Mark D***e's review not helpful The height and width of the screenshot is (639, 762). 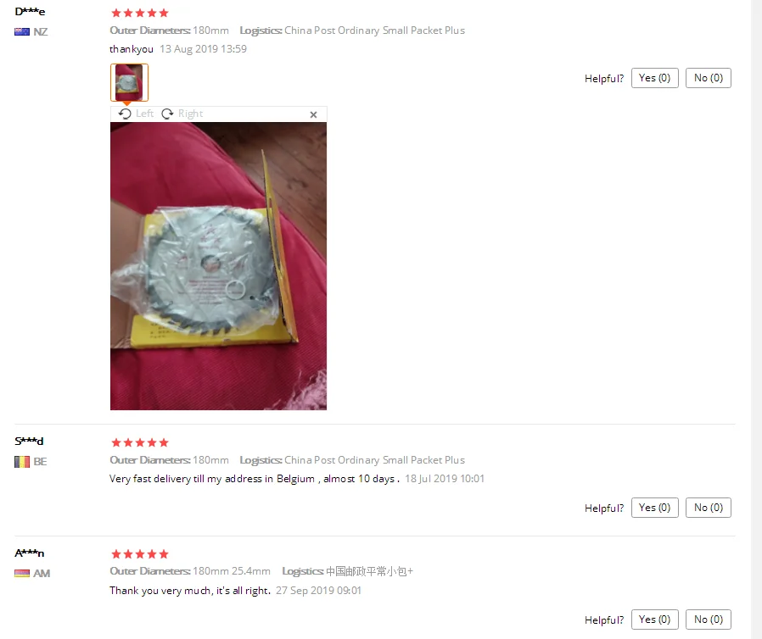click(708, 78)
